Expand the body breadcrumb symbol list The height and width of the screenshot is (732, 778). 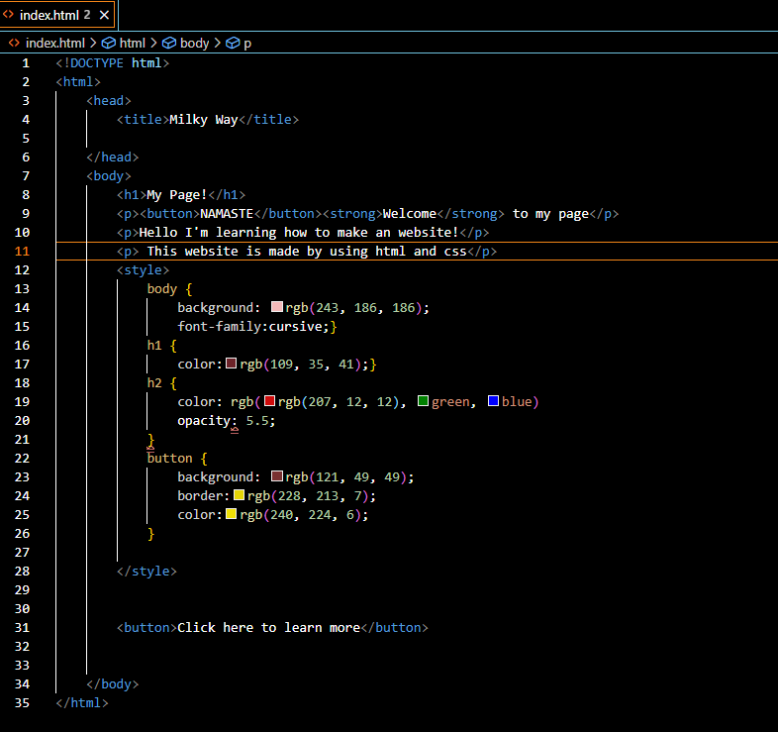(x=194, y=43)
